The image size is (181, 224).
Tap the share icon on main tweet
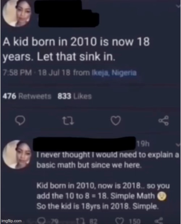click(164, 121)
